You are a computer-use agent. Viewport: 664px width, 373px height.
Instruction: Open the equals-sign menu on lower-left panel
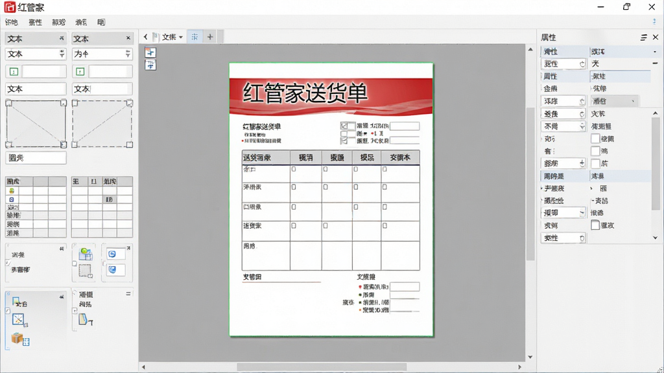point(128,293)
